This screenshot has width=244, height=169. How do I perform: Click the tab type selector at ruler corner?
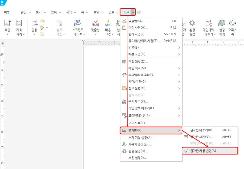click(3, 43)
